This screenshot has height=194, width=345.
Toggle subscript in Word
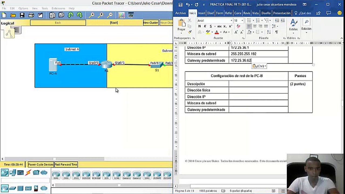[x=225, y=26]
